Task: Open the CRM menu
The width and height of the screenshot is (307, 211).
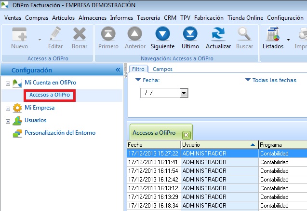Action: click(170, 18)
